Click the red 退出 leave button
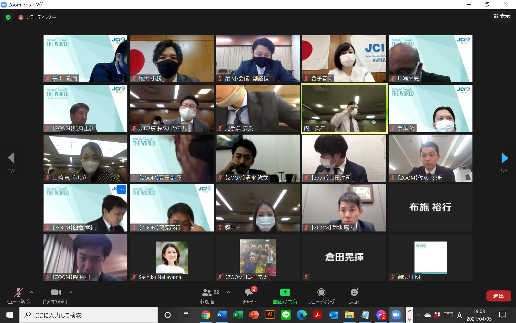Image resolution: width=516 pixels, height=323 pixels. click(498, 296)
